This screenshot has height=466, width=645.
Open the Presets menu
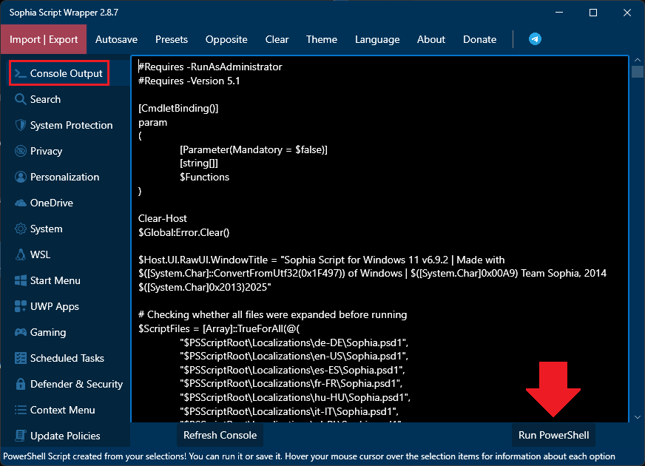click(x=172, y=39)
